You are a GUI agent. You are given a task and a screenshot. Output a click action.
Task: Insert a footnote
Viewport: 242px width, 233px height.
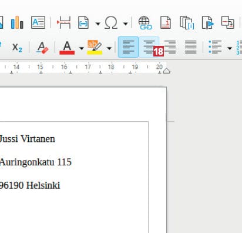(166, 22)
